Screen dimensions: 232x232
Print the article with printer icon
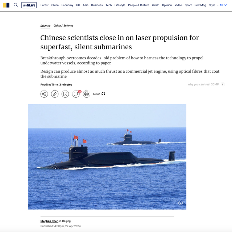(87, 94)
